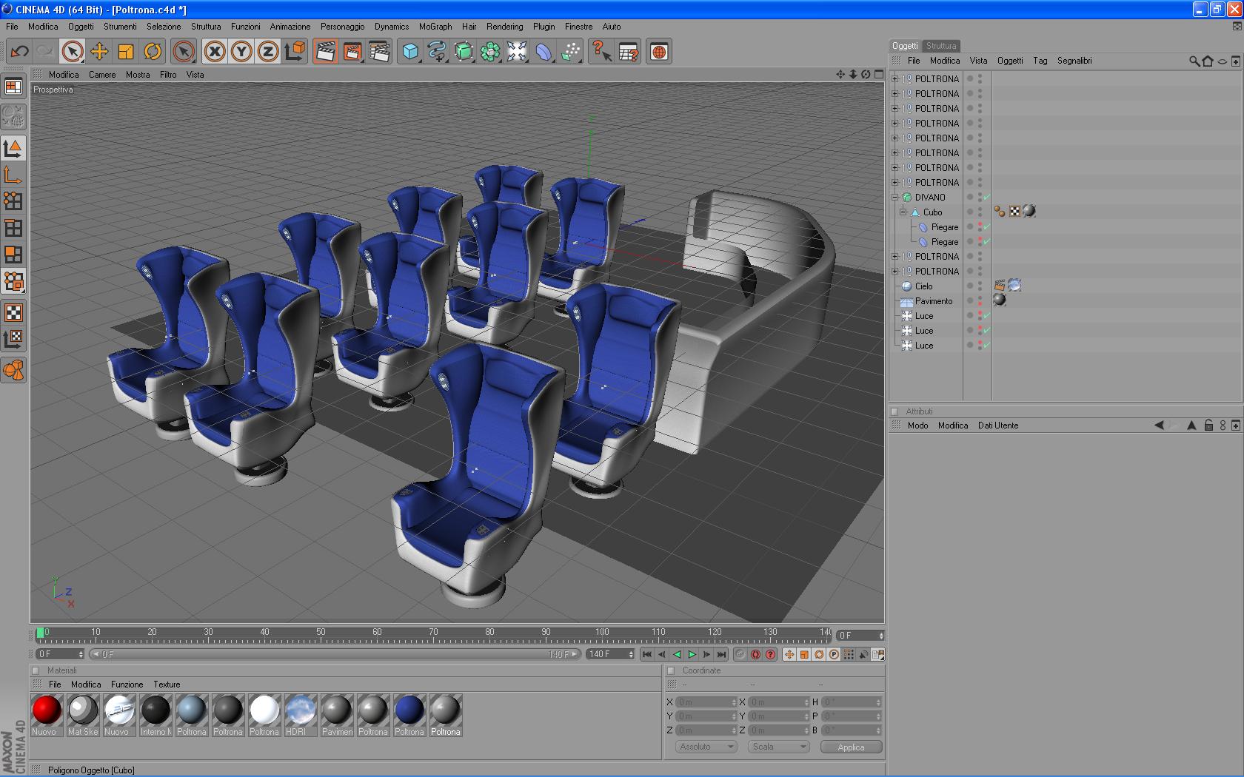
Task: Open the Assoluto coordinate dropdown
Action: point(706,747)
